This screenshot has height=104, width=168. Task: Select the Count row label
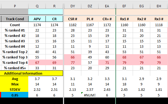(15, 25)
